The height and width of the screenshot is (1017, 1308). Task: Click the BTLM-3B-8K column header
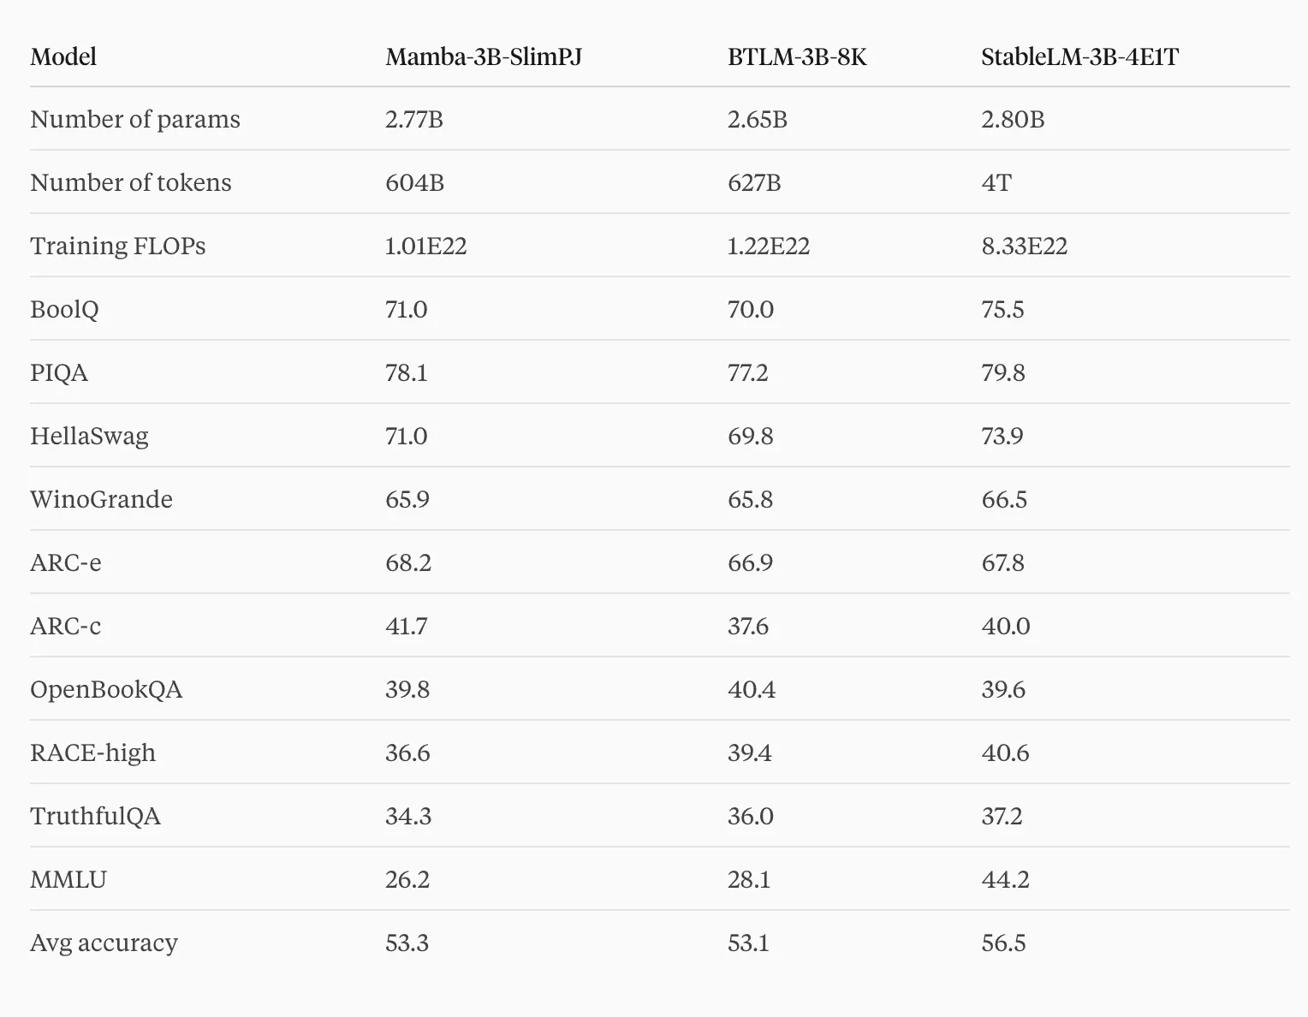(x=797, y=57)
